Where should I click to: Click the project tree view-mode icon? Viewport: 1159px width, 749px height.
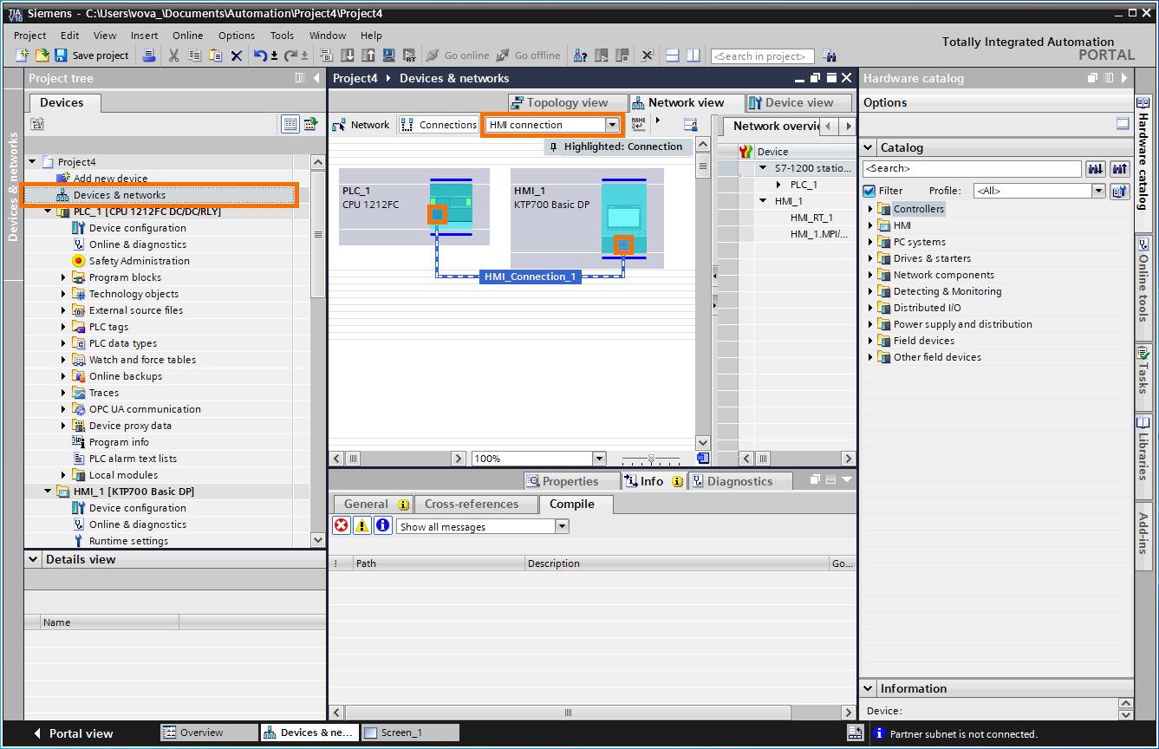pyautogui.click(x=292, y=124)
